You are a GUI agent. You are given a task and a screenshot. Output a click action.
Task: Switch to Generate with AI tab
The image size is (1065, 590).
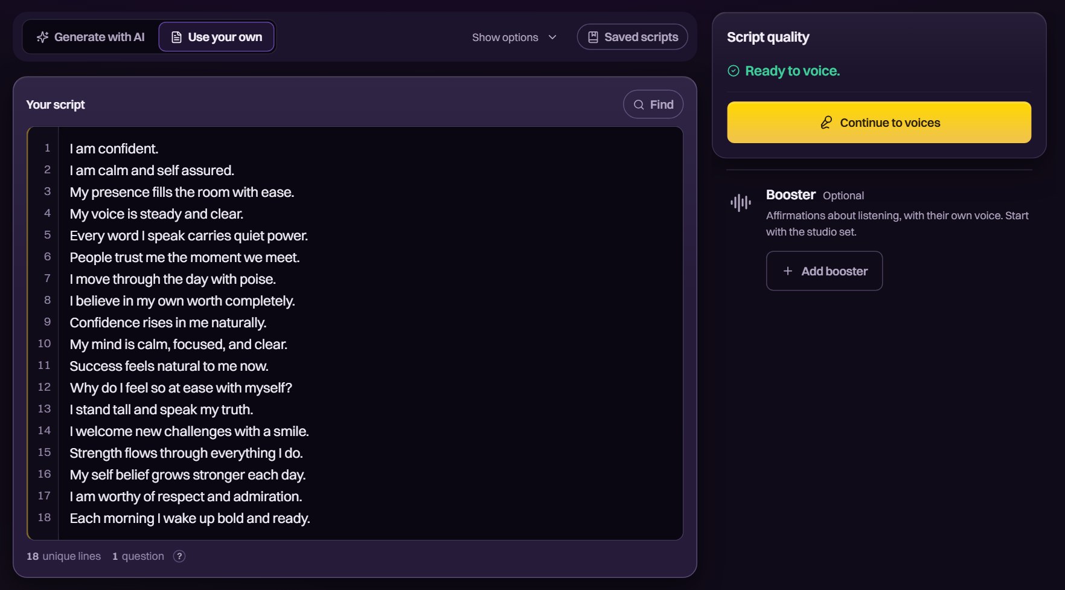[91, 37]
